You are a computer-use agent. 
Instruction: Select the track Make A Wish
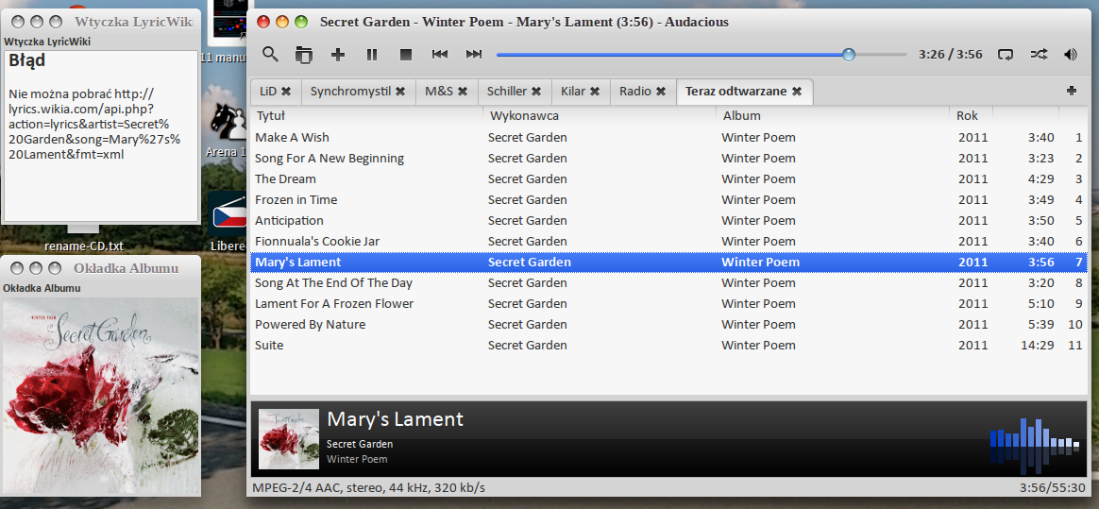(293, 138)
